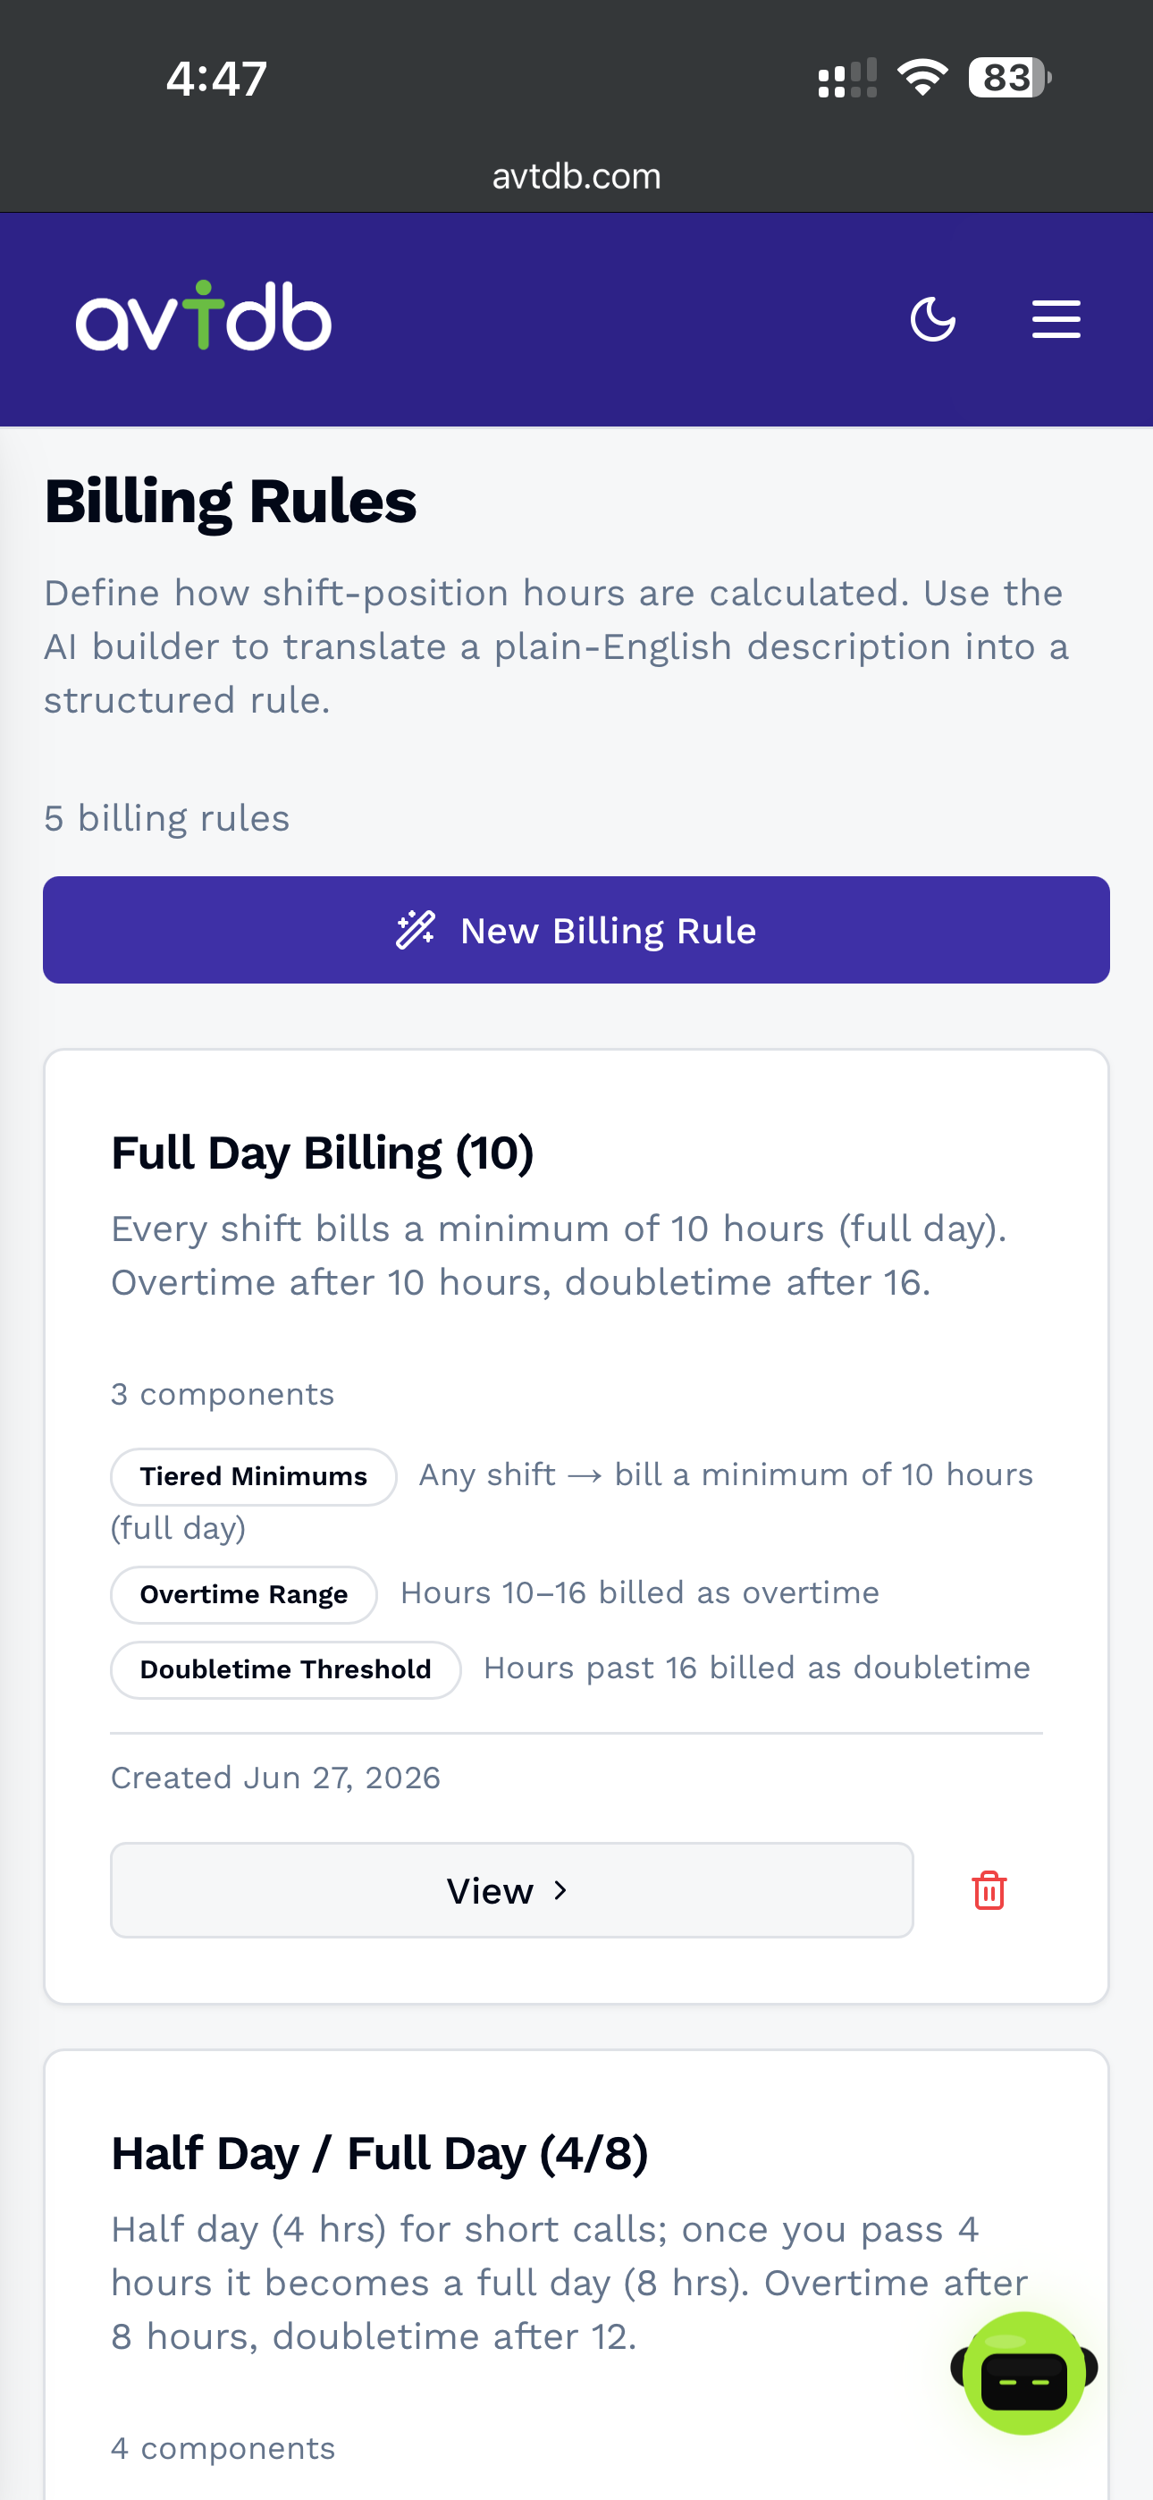Select the Tiered Minimums component tag
Viewport: 1153px width, 2500px height.
pyautogui.click(x=253, y=1476)
